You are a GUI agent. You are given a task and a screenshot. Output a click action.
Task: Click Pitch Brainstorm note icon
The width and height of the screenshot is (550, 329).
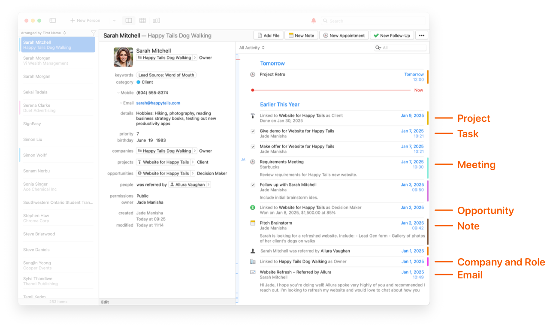(253, 223)
